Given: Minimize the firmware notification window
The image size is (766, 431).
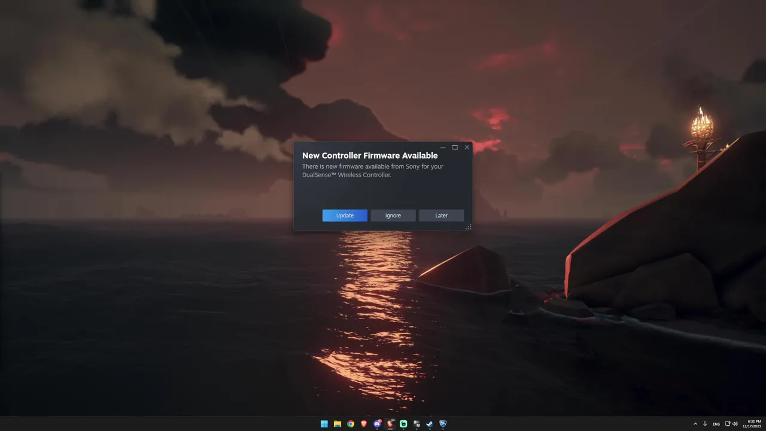Looking at the screenshot, I should (443, 147).
